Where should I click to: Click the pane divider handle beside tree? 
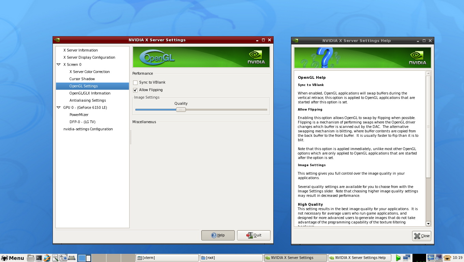[131, 137]
